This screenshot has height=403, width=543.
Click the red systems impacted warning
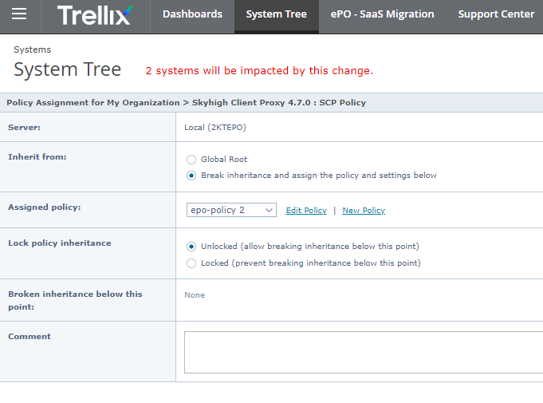(x=259, y=71)
